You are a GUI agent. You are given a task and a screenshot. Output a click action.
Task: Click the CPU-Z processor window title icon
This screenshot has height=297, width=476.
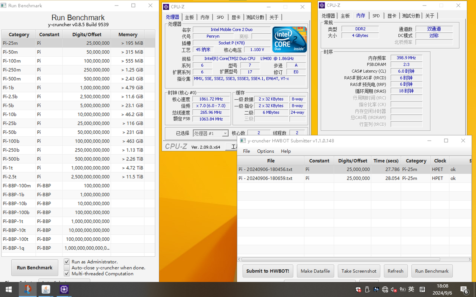166,7
